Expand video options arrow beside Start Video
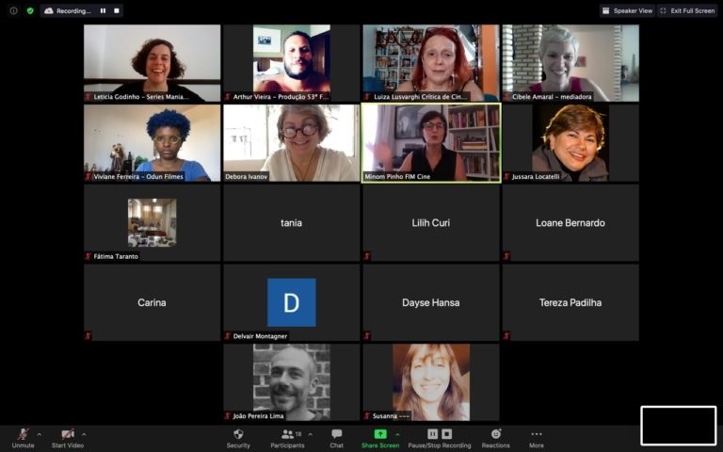 (x=84, y=434)
